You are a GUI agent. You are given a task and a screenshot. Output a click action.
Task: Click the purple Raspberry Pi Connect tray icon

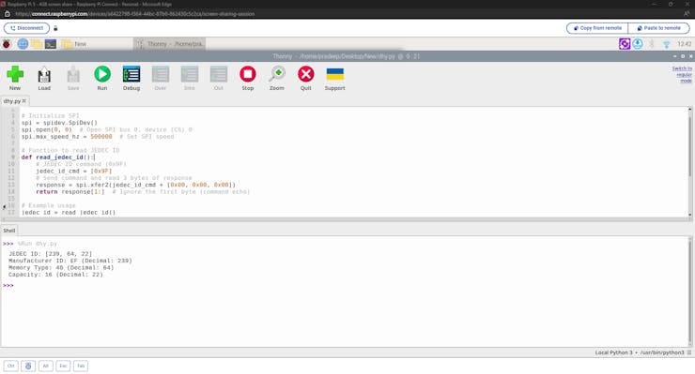(625, 44)
